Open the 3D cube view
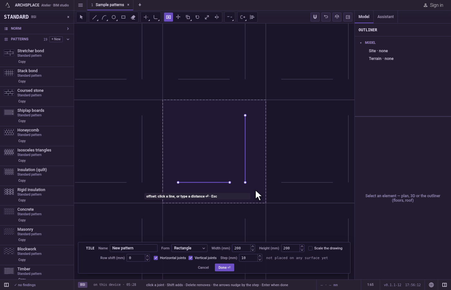451x290 pixels. tap(337, 17)
